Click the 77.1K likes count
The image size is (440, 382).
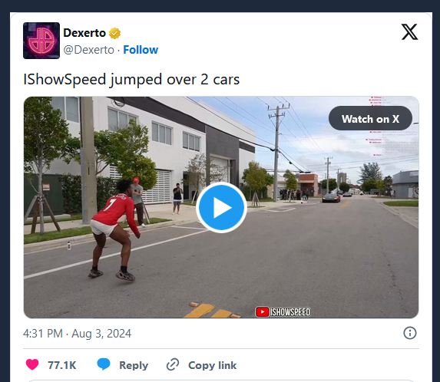62,365
